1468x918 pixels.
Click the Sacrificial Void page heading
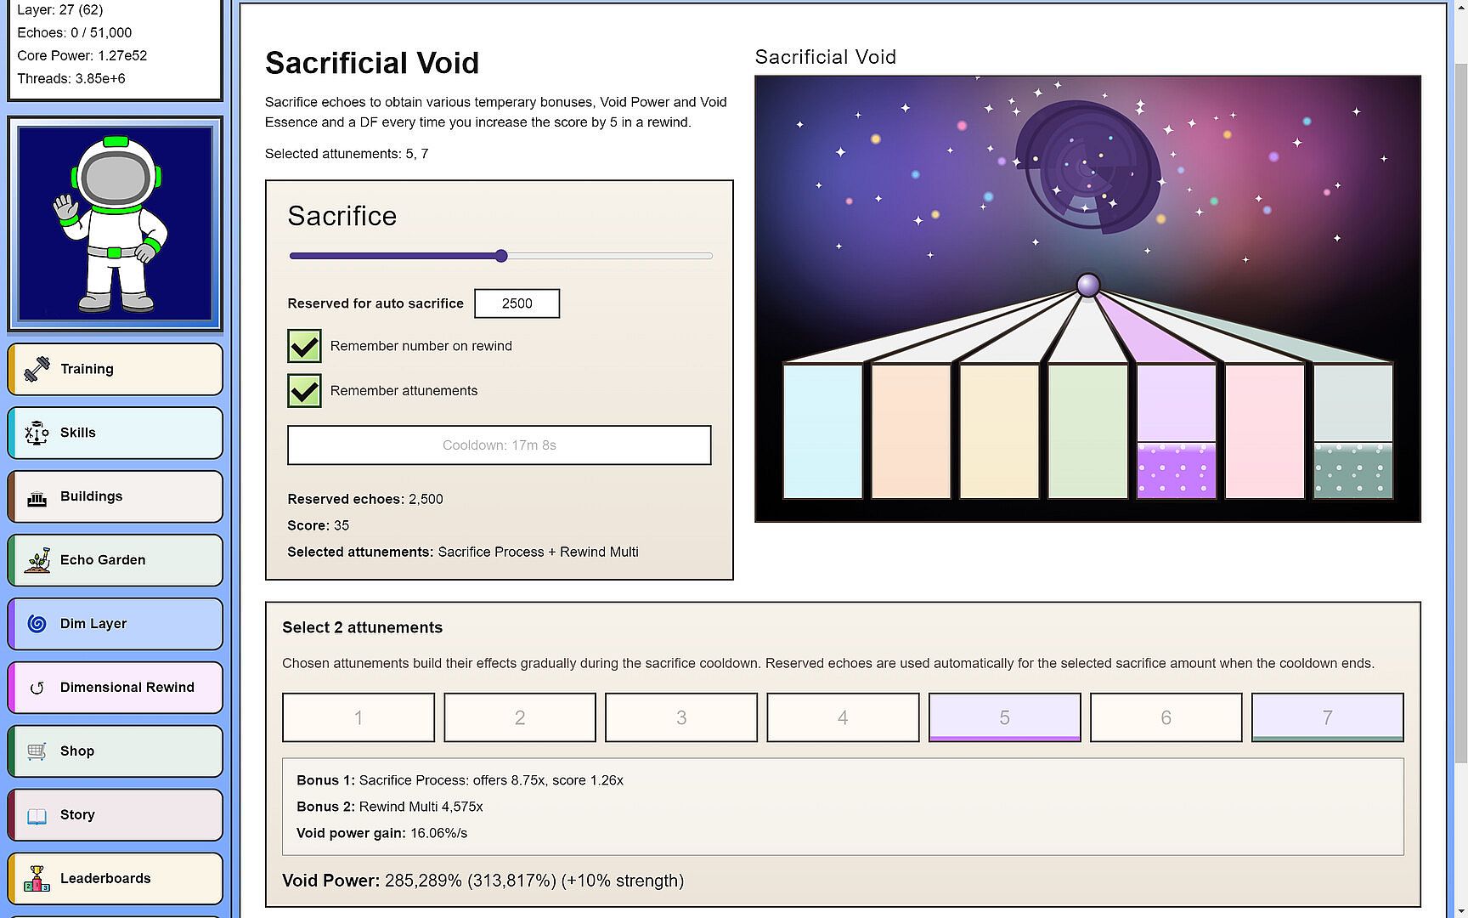(x=372, y=63)
